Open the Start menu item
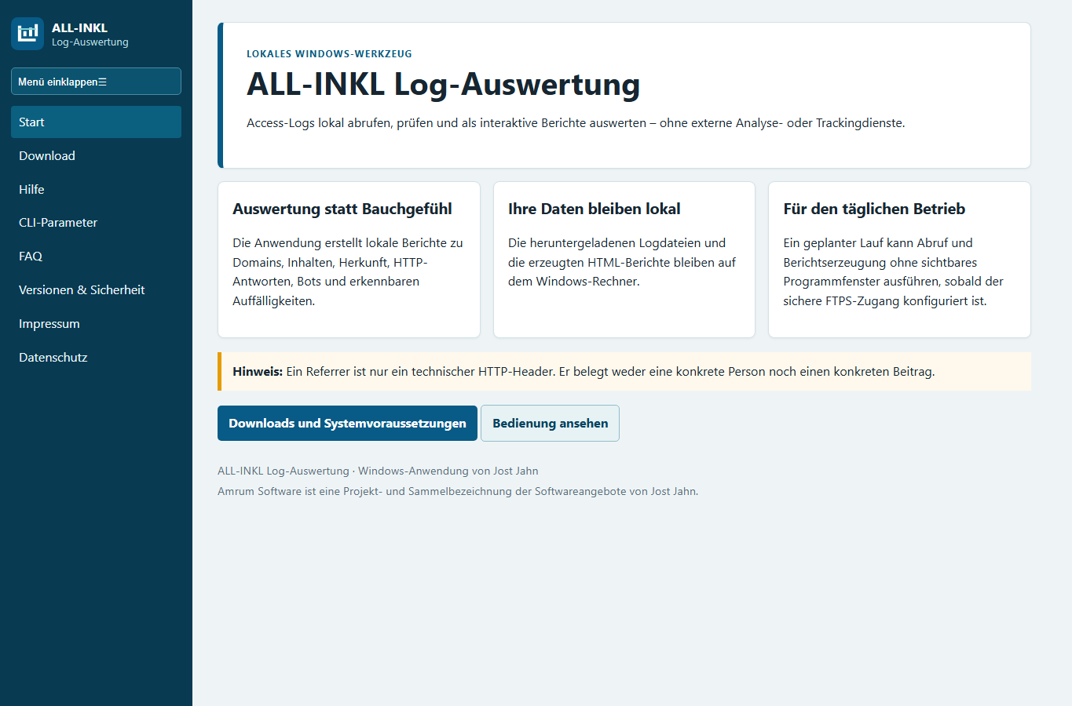Screen dimensions: 1072x706 pos(96,122)
